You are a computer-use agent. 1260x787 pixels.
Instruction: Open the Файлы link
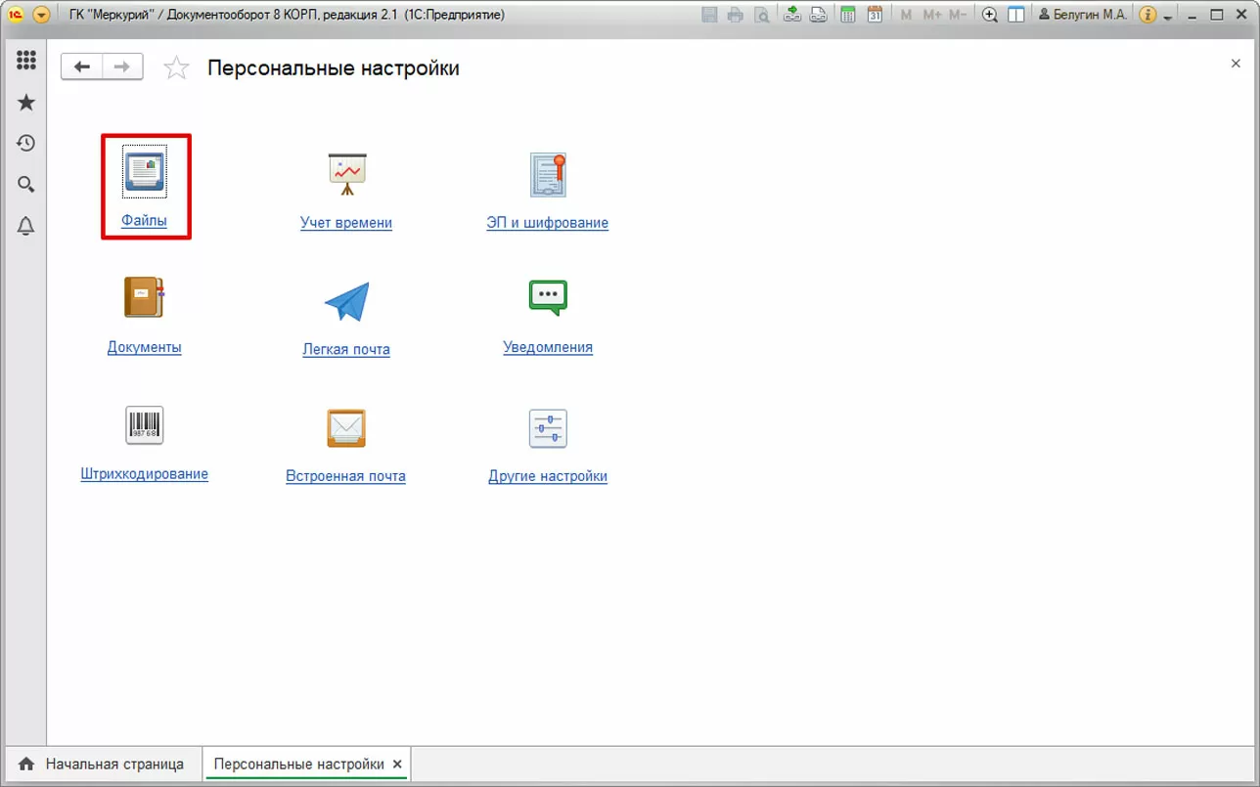144,221
